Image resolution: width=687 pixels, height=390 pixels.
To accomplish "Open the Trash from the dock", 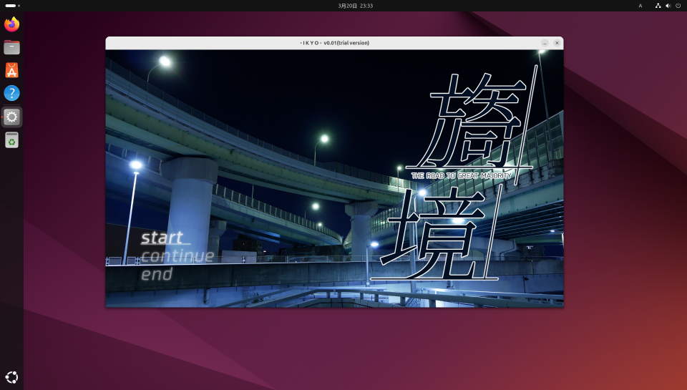I will (11, 140).
